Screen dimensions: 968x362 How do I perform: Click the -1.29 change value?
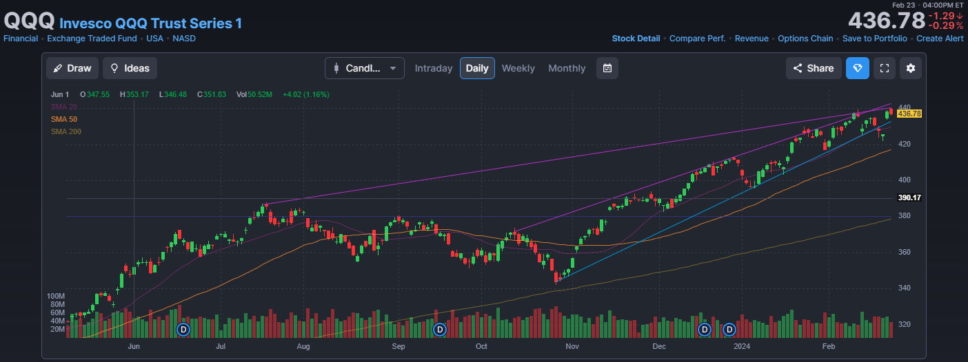tap(945, 15)
